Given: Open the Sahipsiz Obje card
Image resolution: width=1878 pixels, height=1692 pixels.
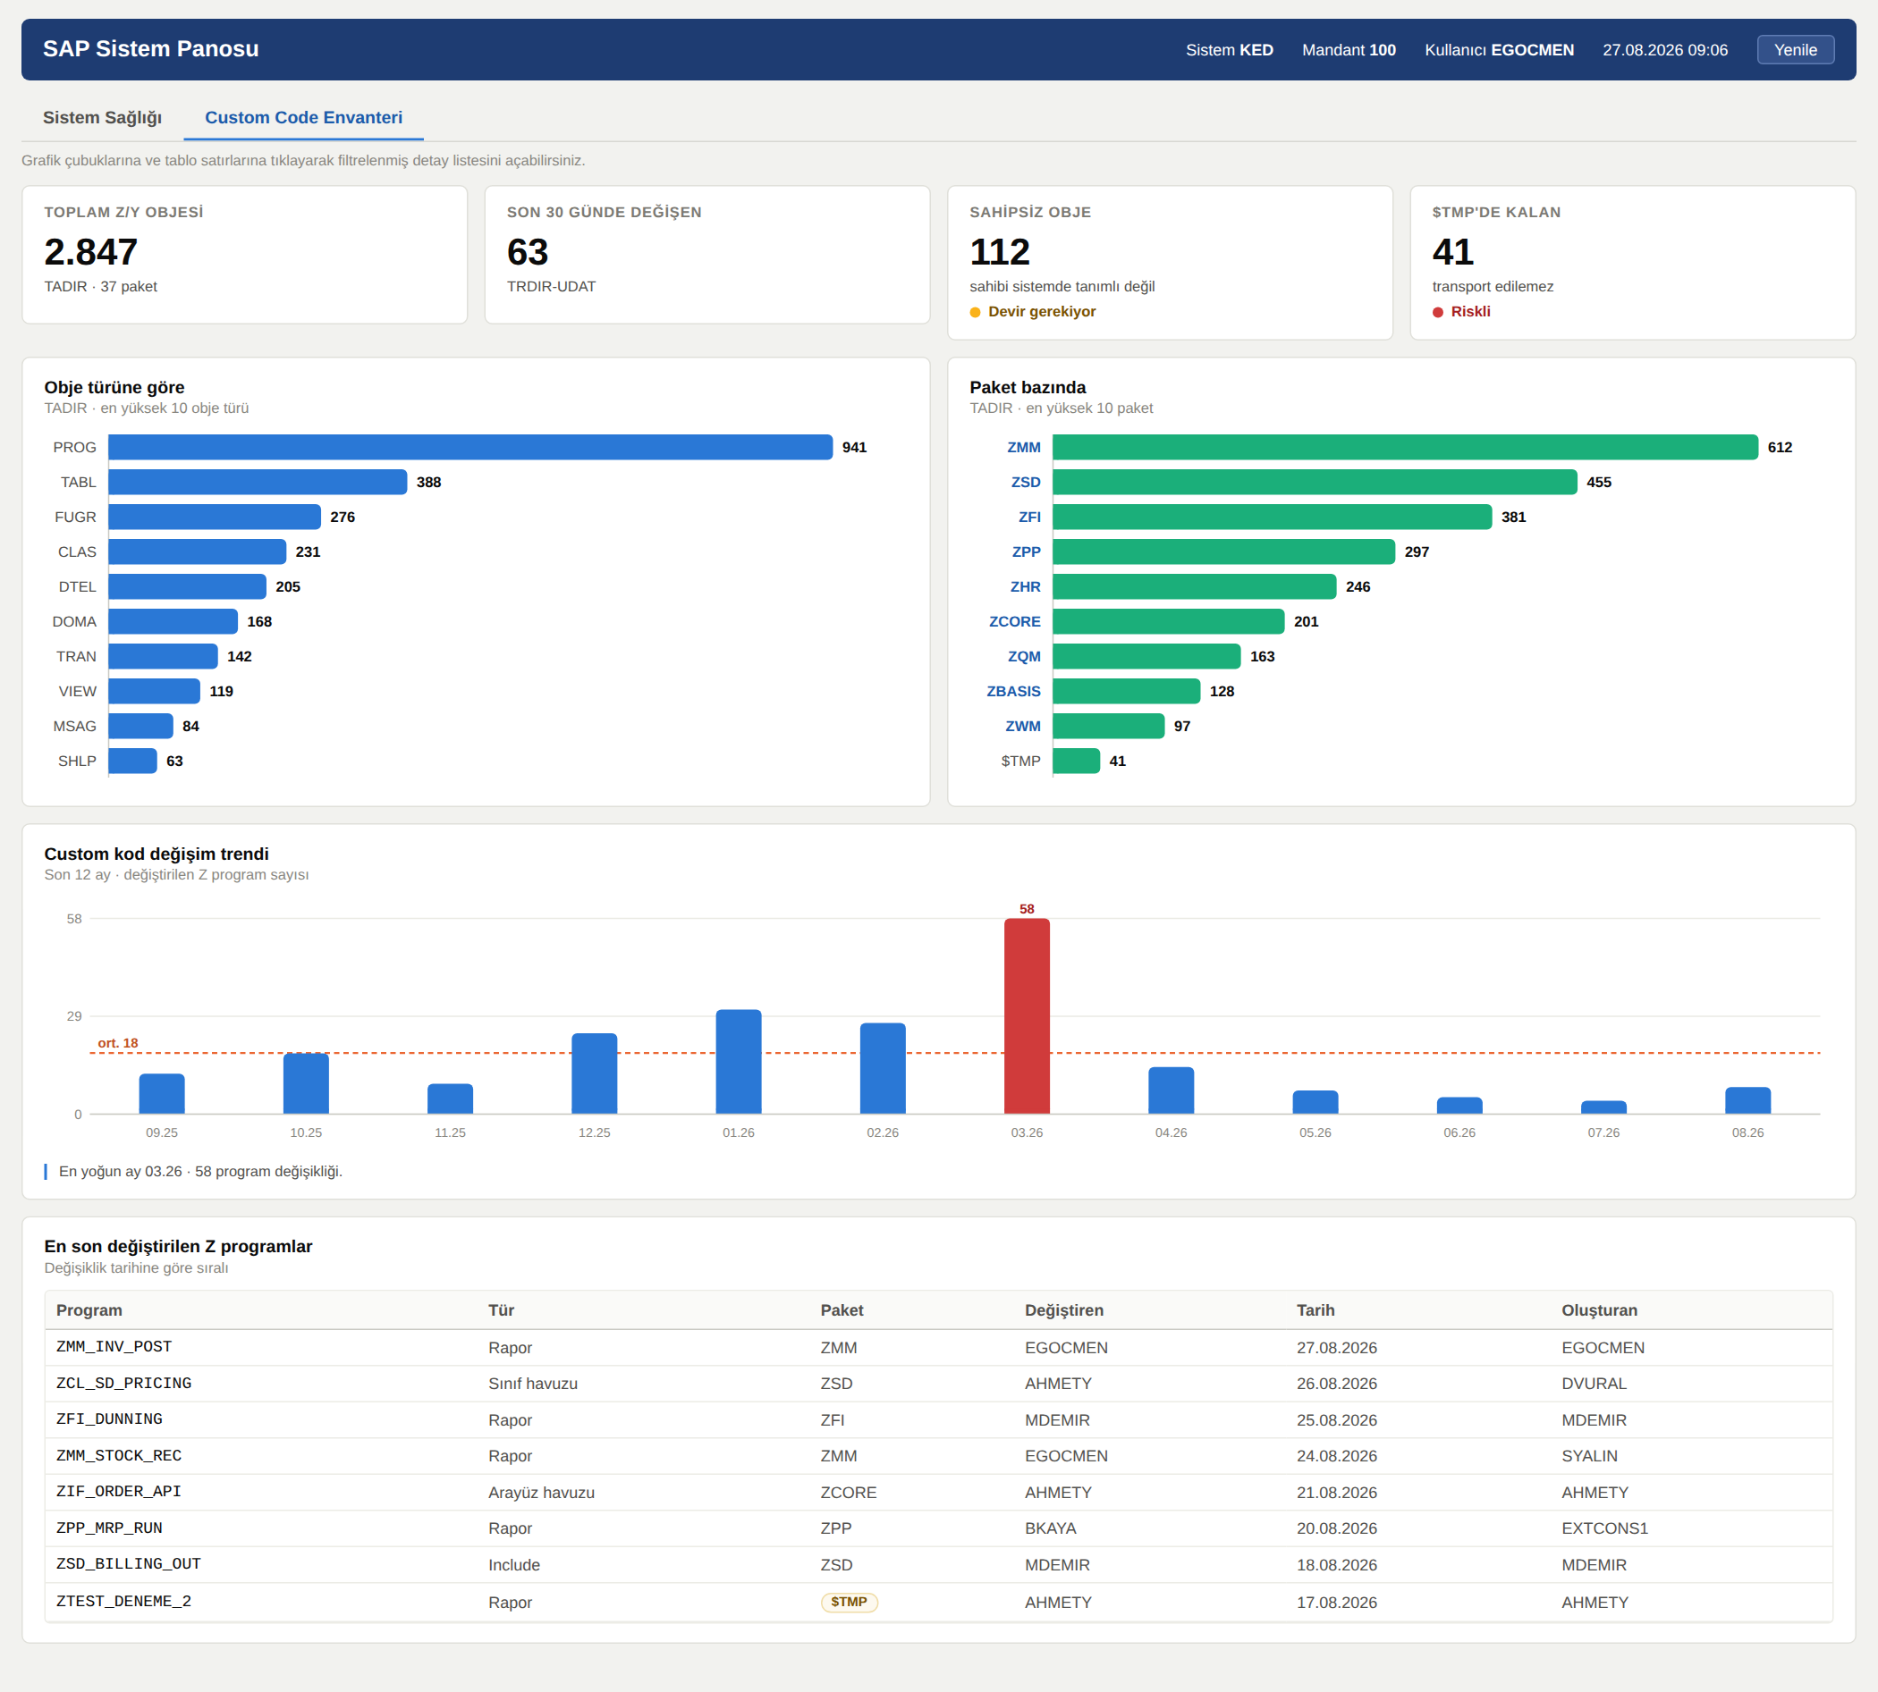Looking at the screenshot, I should pos(1169,262).
